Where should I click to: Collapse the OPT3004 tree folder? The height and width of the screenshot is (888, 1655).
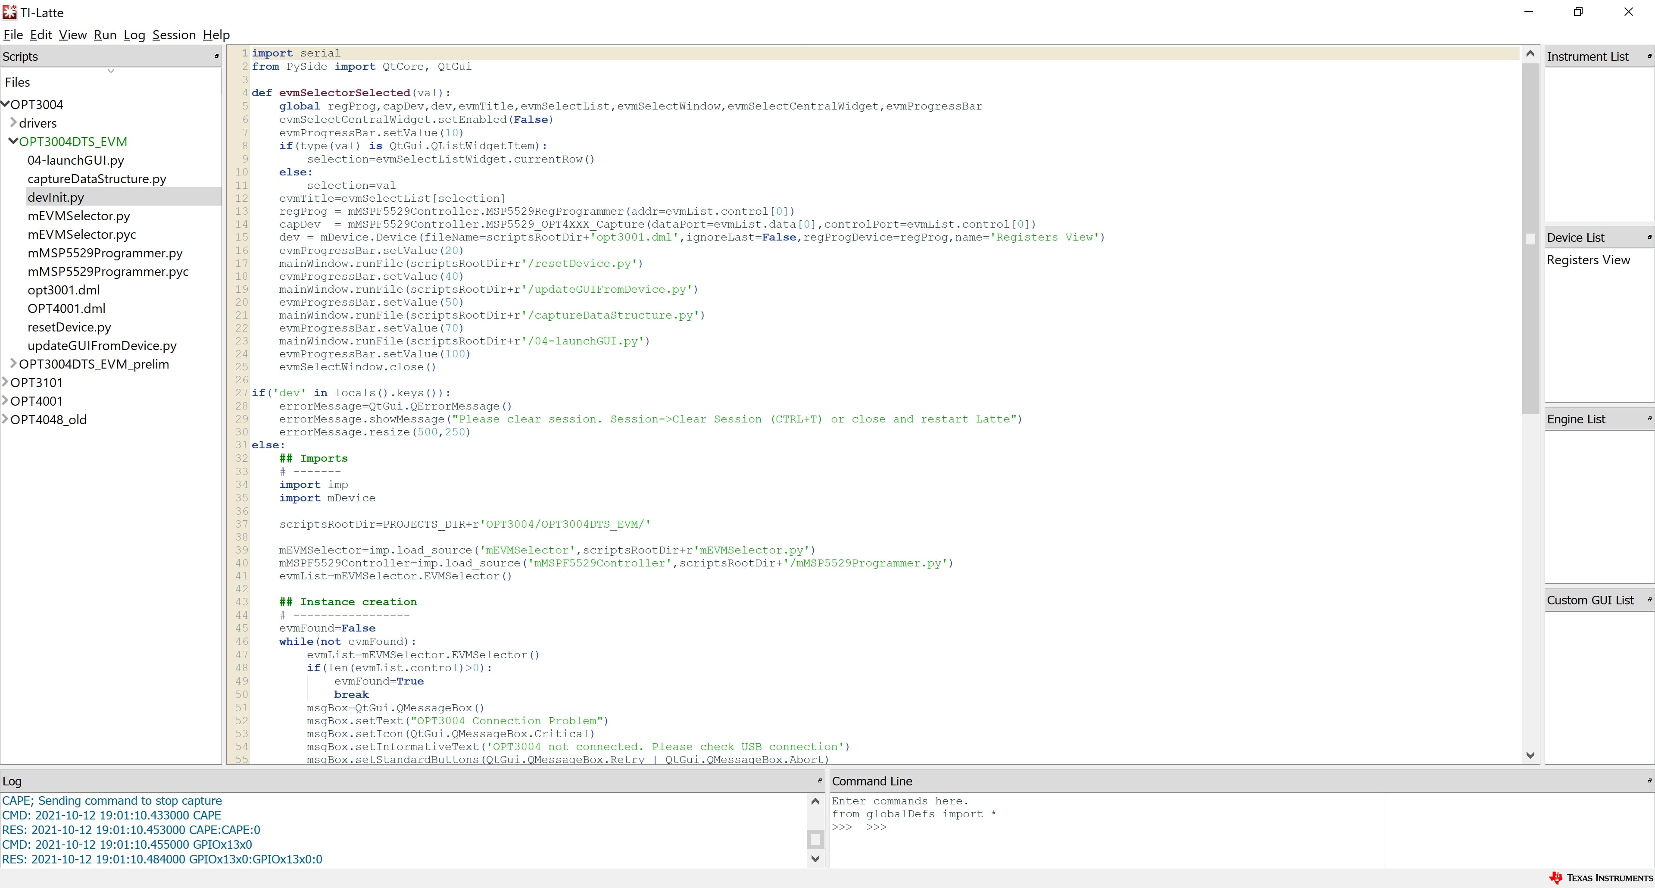[x=5, y=103]
